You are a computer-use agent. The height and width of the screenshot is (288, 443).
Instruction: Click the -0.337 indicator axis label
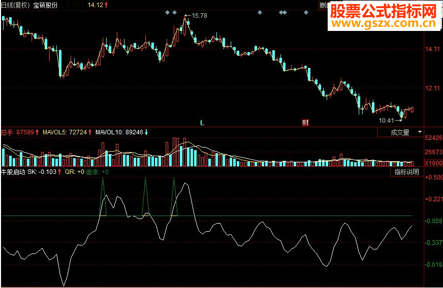[x=434, y=243]
